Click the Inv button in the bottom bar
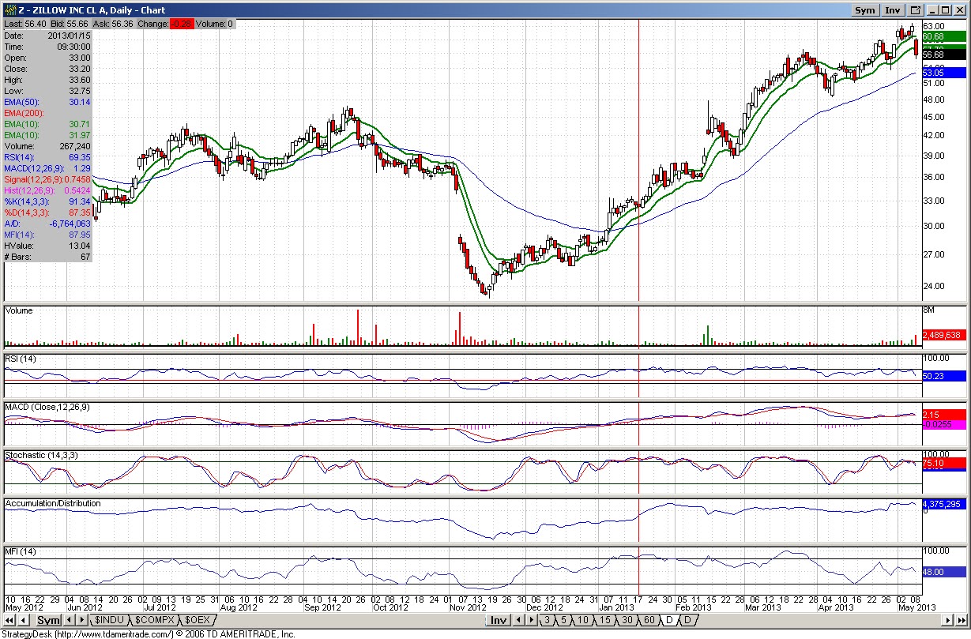This screenshot has height=639, width=971. pyautogui.click(x=498, y=620)
